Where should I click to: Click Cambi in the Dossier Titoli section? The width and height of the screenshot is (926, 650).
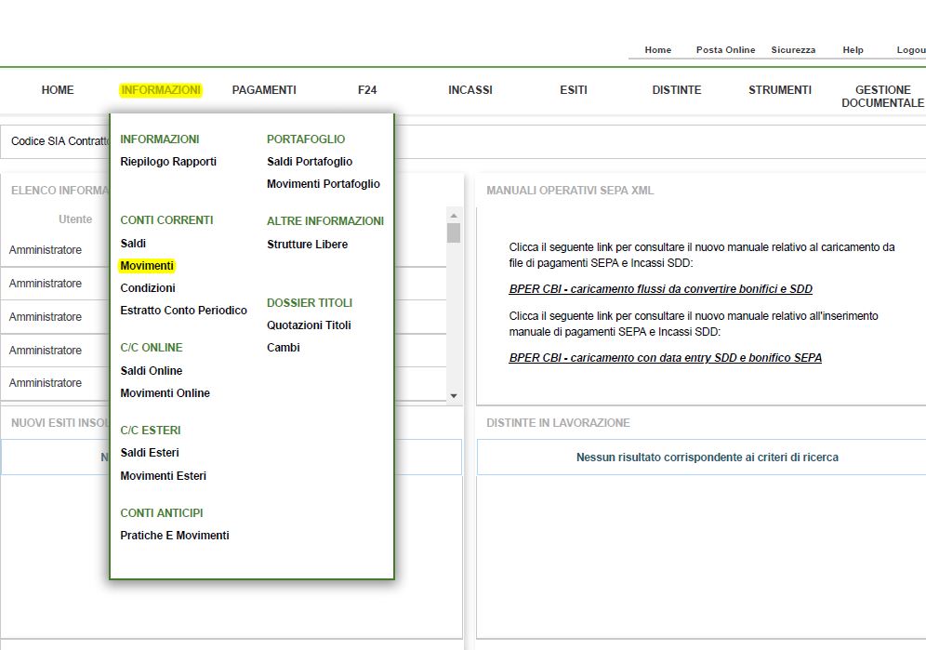[284, 348]
